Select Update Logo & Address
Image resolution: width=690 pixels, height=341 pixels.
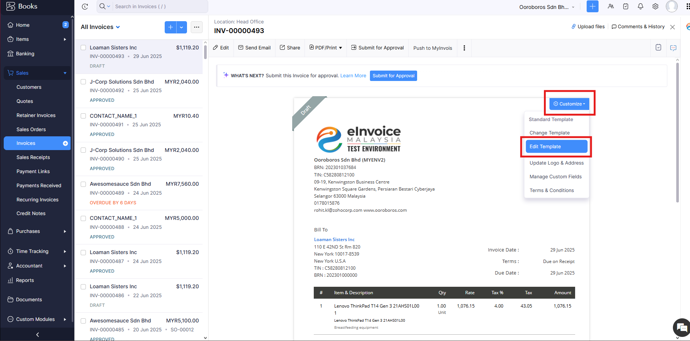click(557, 163)
